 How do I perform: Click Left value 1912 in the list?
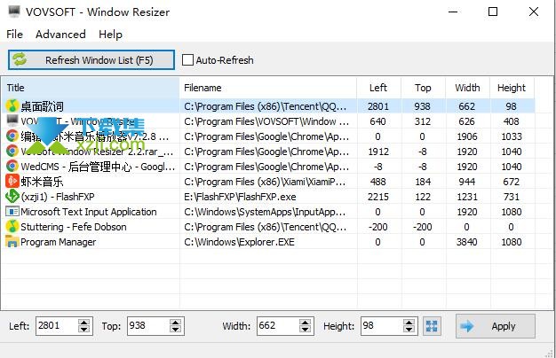[378, 152]
